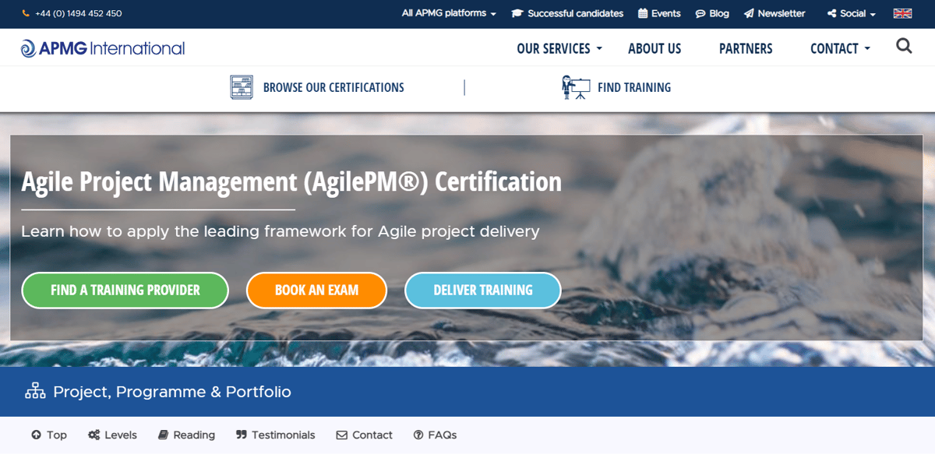The width and height of the screenshot is (935, 458).
Task: Click Project, Programme & Portfolio heading
Action: point(172,392)
